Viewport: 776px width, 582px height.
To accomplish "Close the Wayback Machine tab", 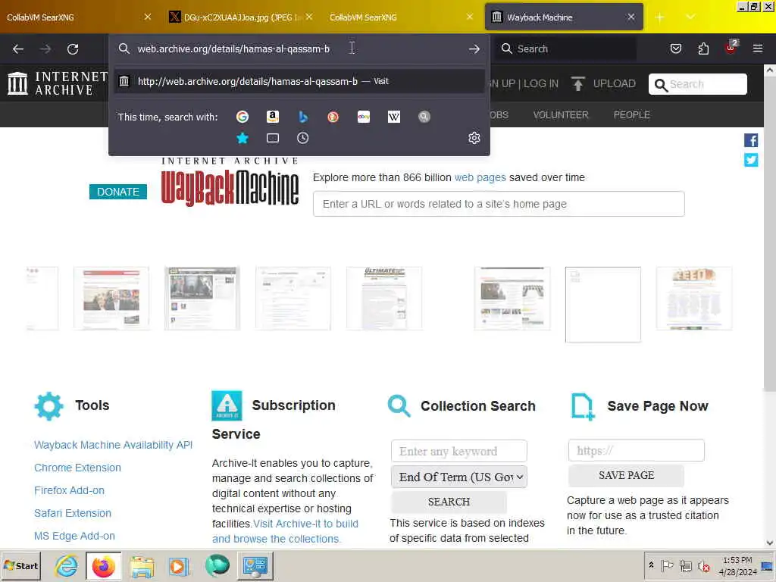I will [x=631, y=17].
